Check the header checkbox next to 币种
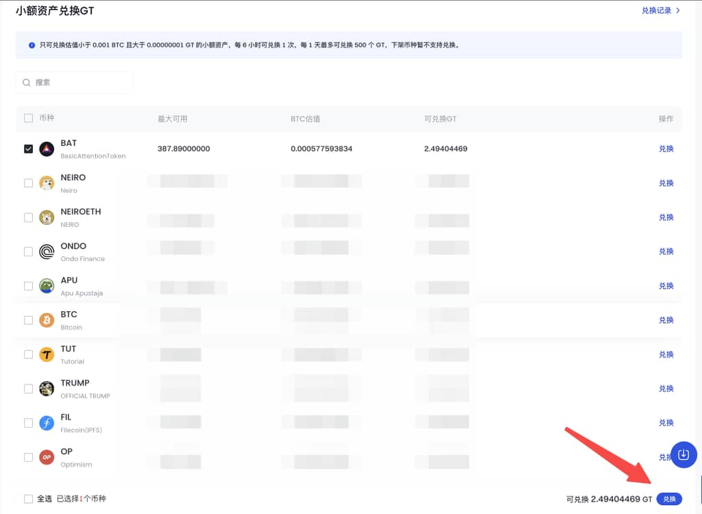 click(x=28, y=118)
